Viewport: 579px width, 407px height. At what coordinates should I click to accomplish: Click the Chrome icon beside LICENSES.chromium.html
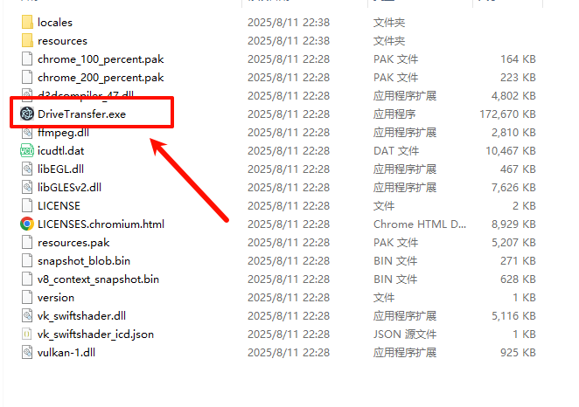(27, 224)
